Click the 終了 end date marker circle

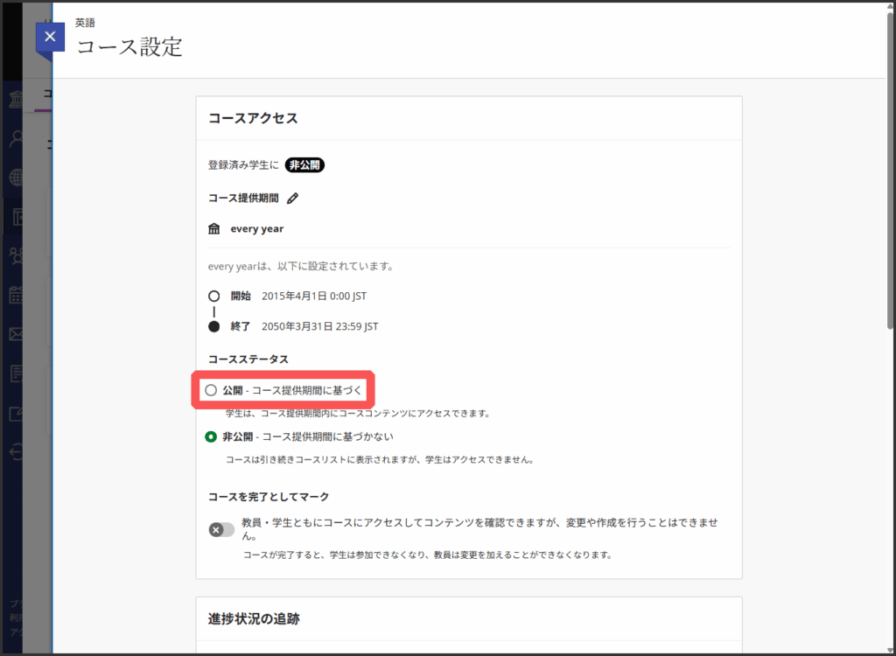214,326
